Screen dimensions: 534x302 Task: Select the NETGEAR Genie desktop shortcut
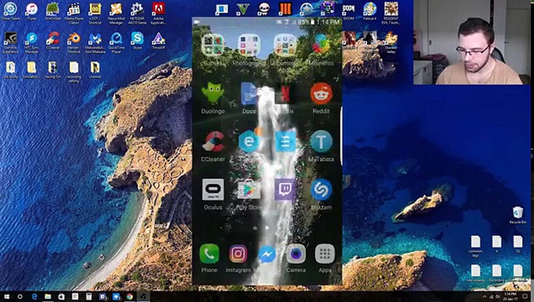click(137, 13)
